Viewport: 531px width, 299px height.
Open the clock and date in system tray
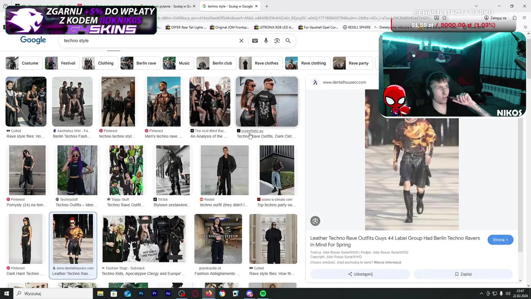point(520,293)
